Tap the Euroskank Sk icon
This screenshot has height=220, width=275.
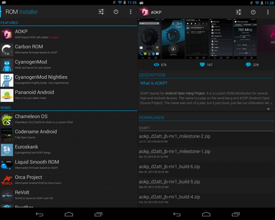(x=7, y=150)
